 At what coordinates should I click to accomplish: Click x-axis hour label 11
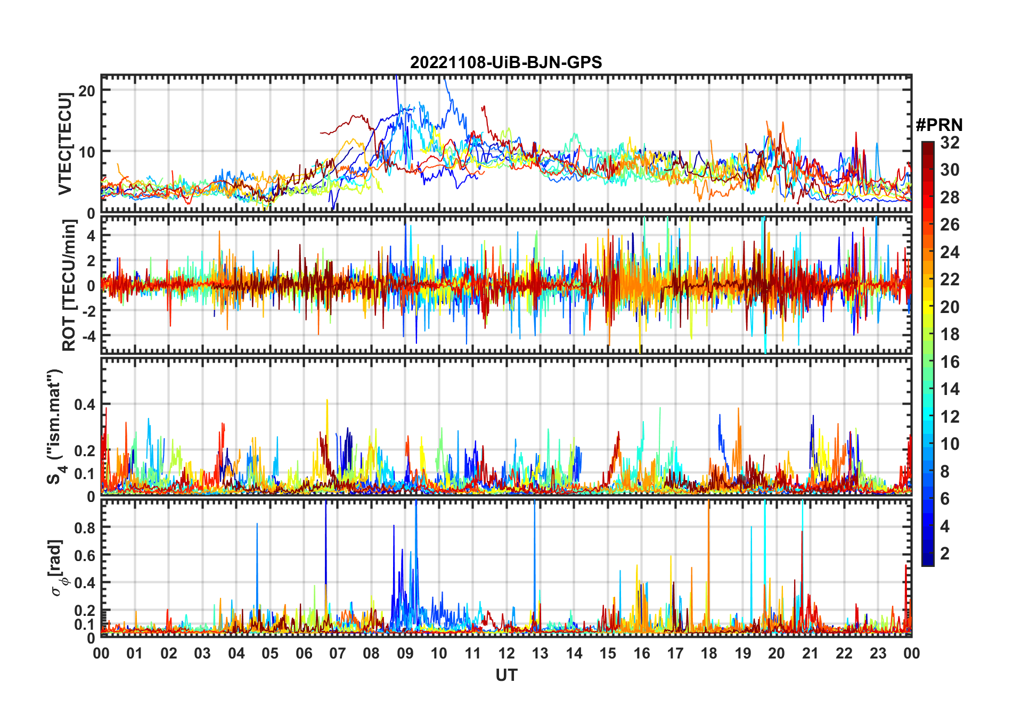[473, 653]
